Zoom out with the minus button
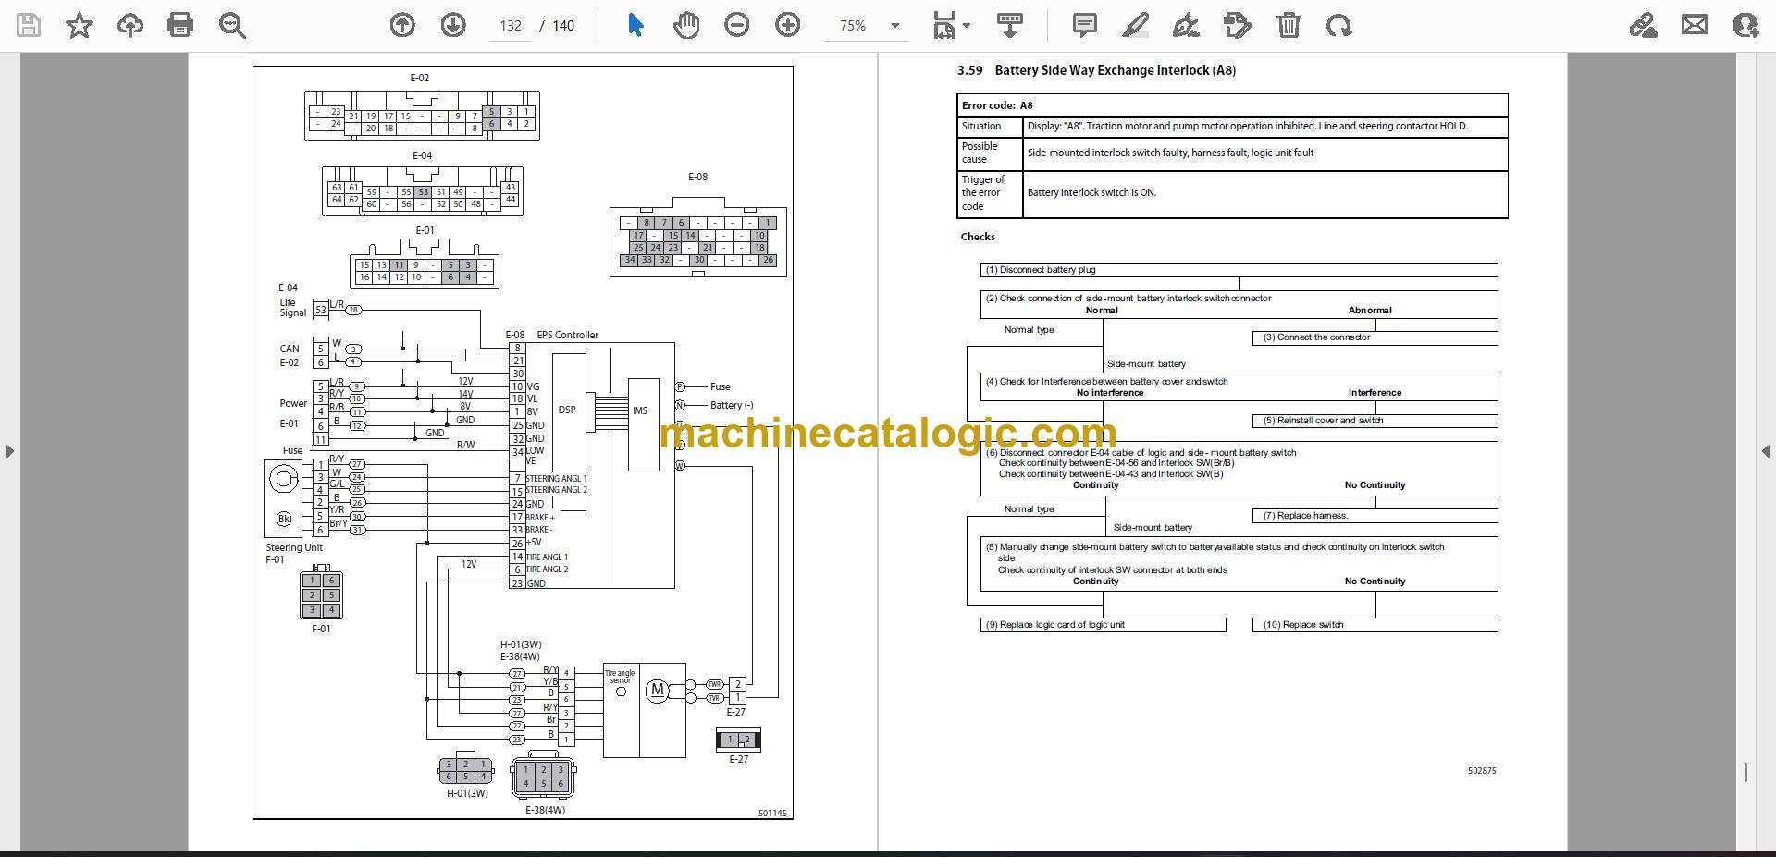 click(736, 25)
